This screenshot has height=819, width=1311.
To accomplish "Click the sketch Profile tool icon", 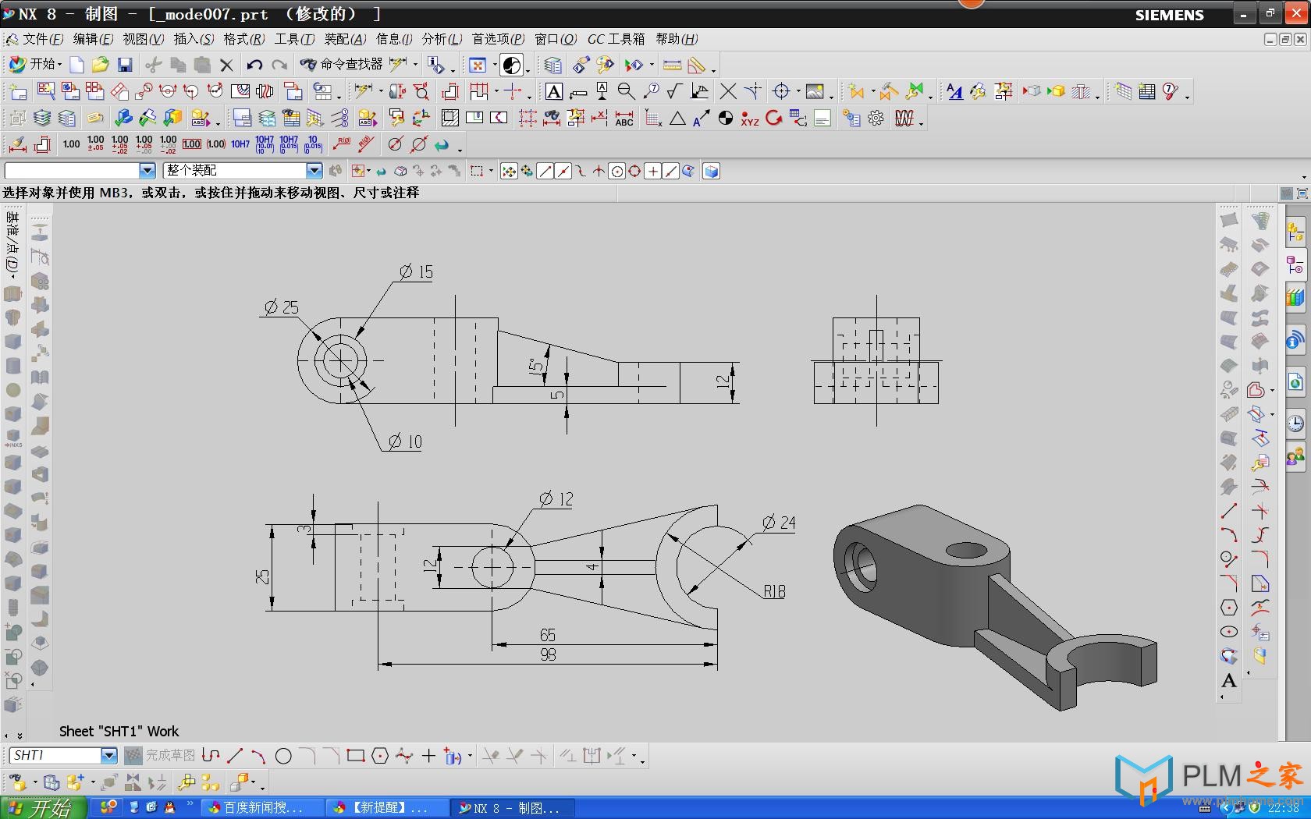I will pyautogui.click(x=210, y=756).
